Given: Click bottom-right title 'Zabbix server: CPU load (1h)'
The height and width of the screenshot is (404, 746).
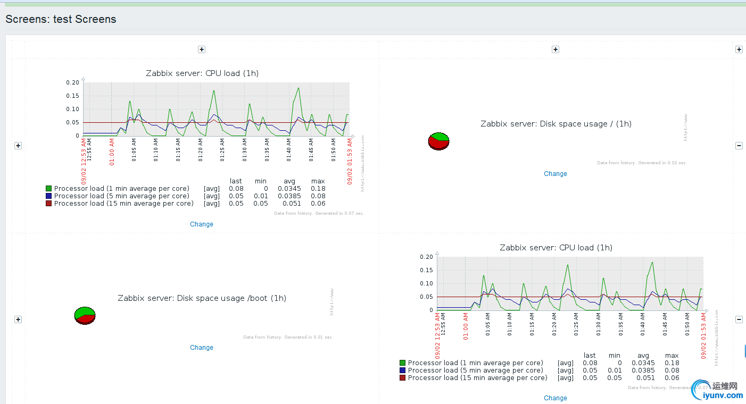Looking at the screenshot, I should pos(556,248).
